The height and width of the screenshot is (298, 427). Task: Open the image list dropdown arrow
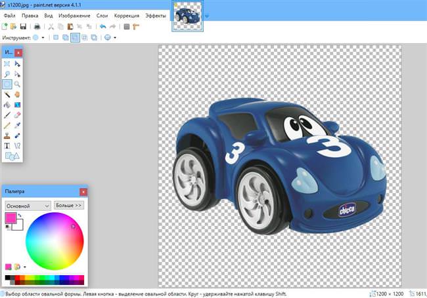point(207,16)
